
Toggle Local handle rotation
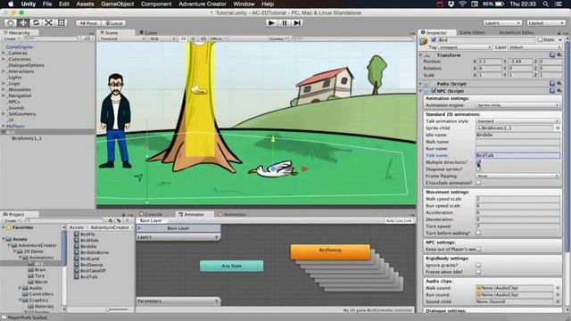[114, 23]
